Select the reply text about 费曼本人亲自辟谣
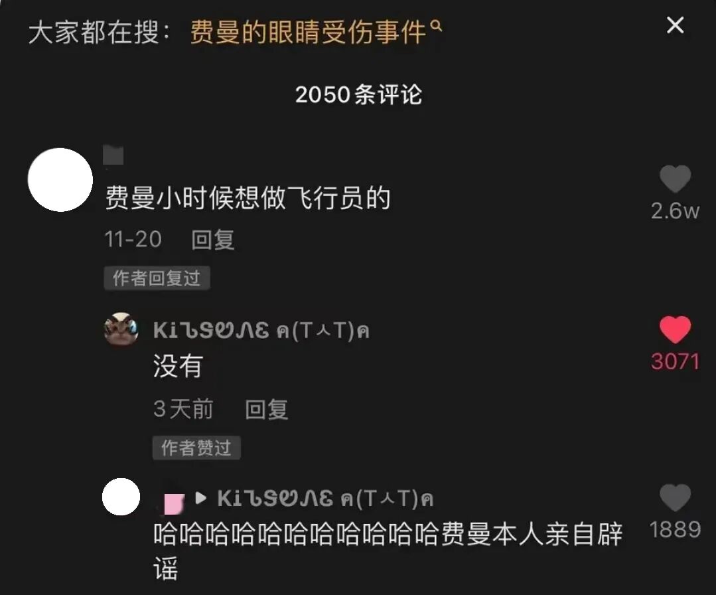 [x=388, y=551]
